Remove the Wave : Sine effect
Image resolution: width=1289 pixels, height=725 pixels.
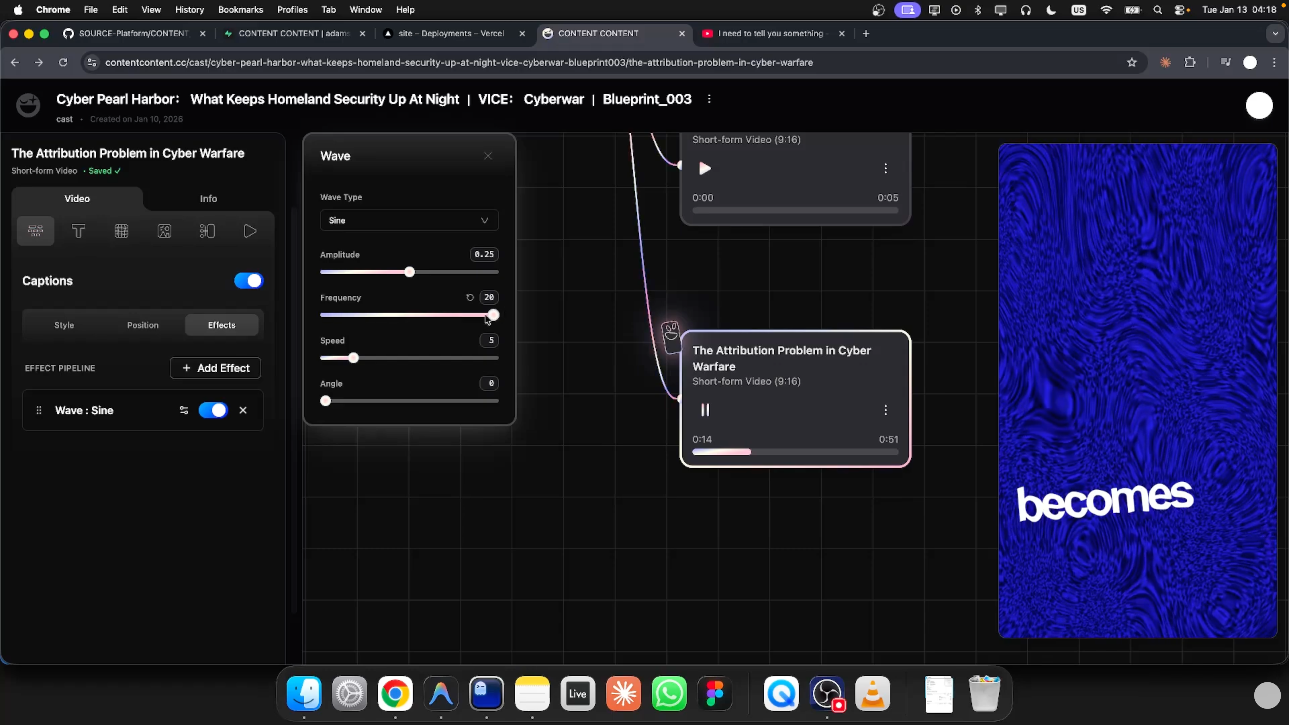[x=243, y=410]
